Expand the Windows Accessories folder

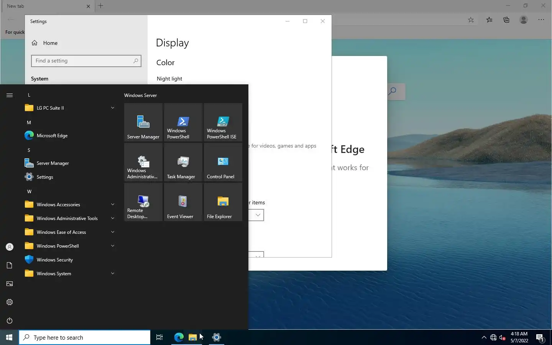point(70,204)
